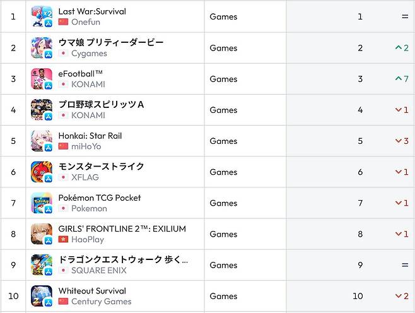Select the eFootball app icon
The height and width of the screenshot is (313, 415).
pos(42,79)
